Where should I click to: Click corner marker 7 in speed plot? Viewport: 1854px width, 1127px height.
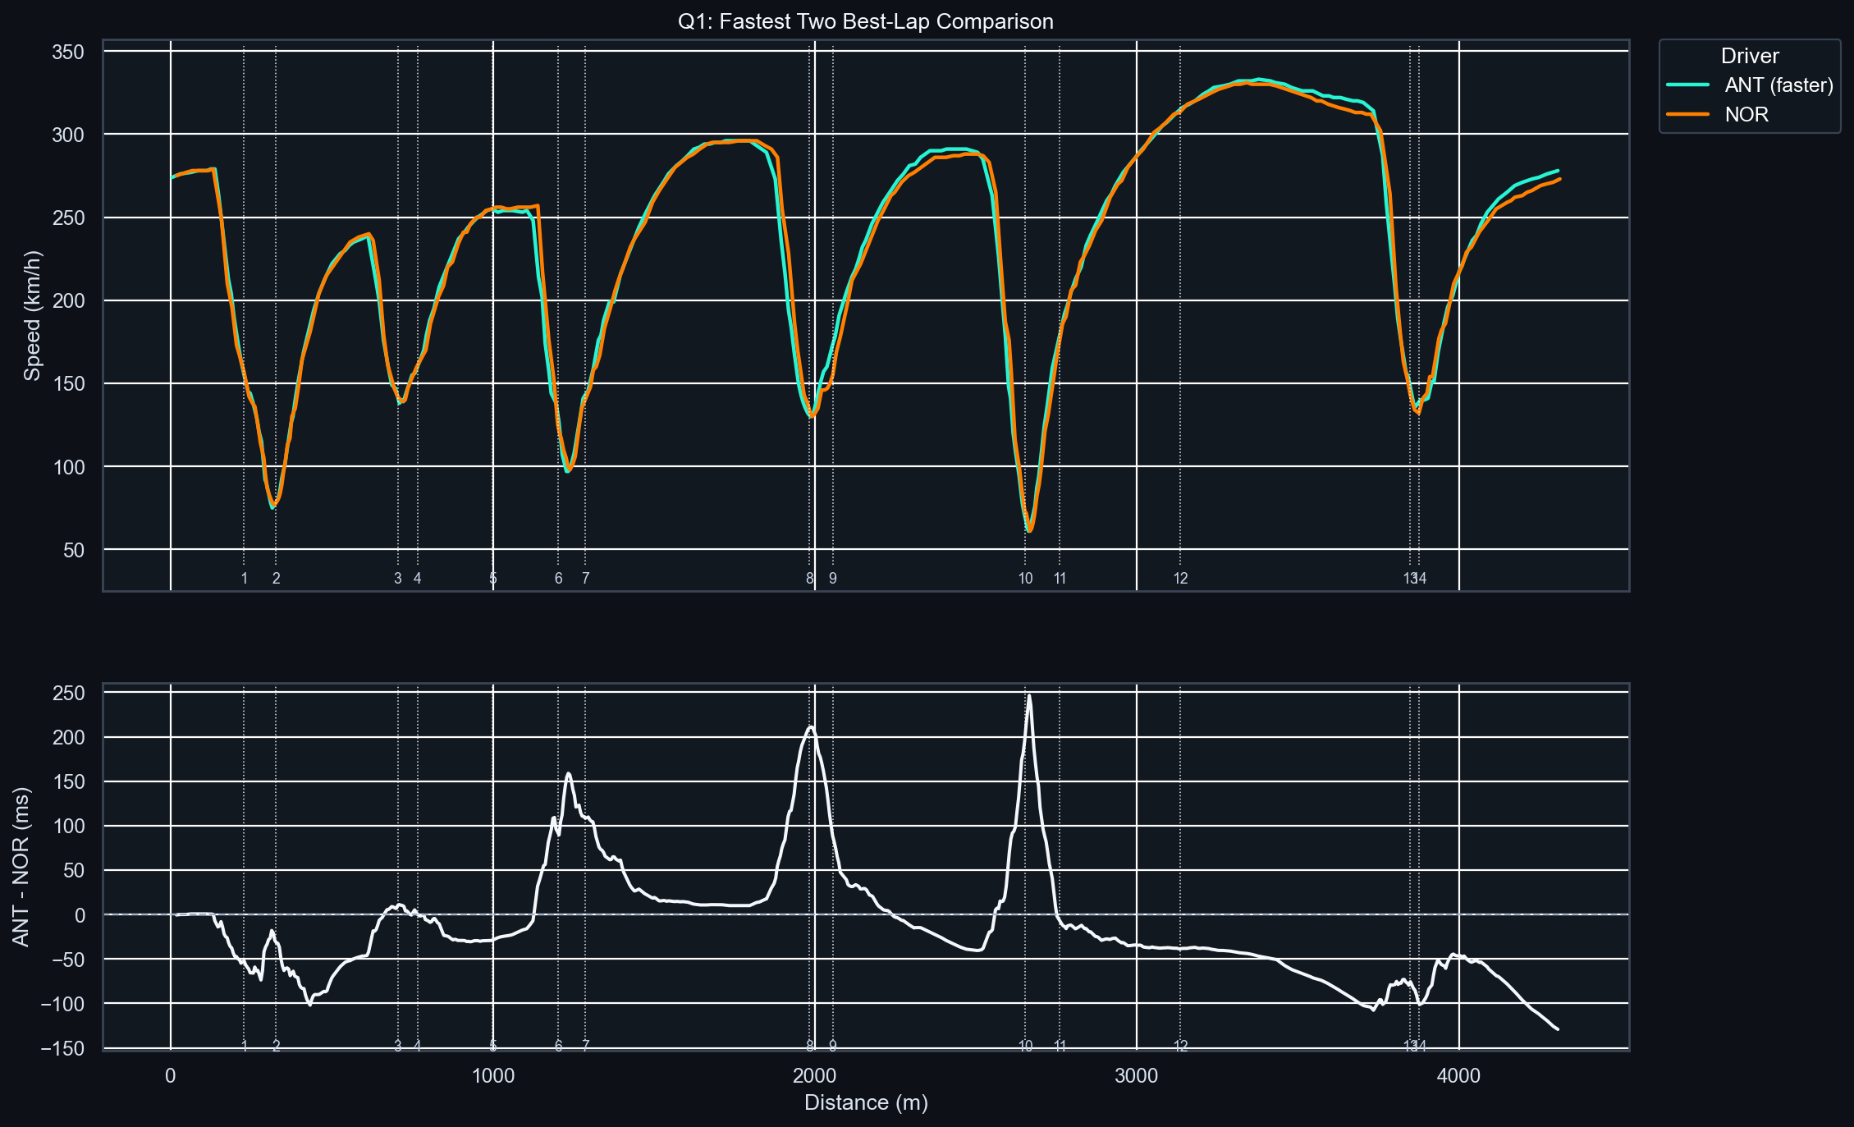(586, 579)
